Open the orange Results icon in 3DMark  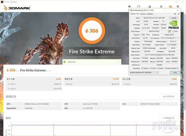pos(170,7)
